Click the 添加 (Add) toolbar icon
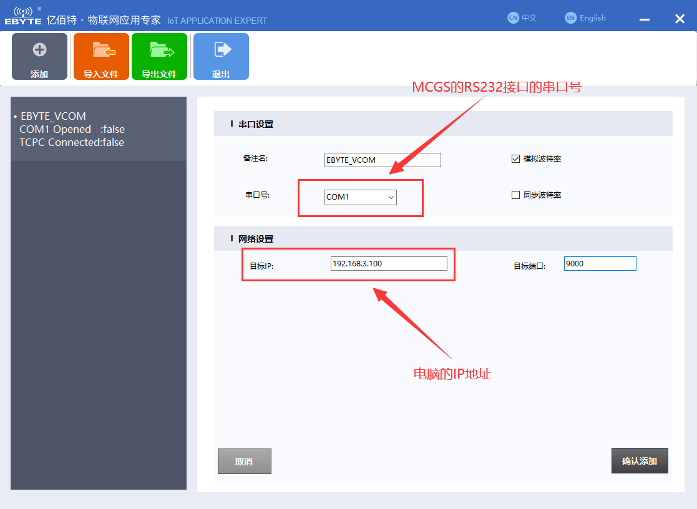Screen dimensions: 697x509 tap(39, 56)
